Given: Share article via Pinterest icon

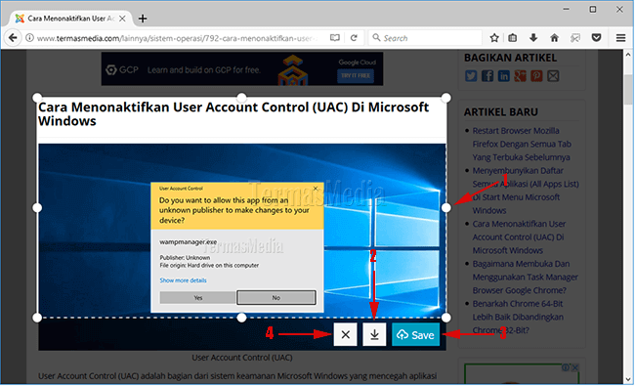Looking at the screenshot, I should tap(536, 76).
